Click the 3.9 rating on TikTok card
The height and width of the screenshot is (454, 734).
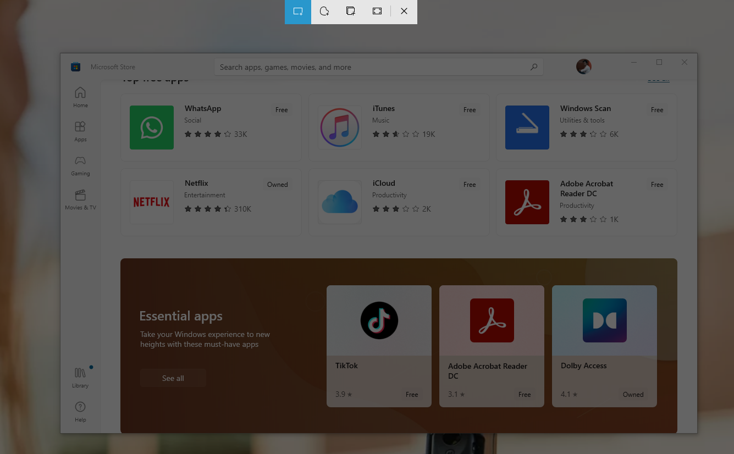click(344, 394)
